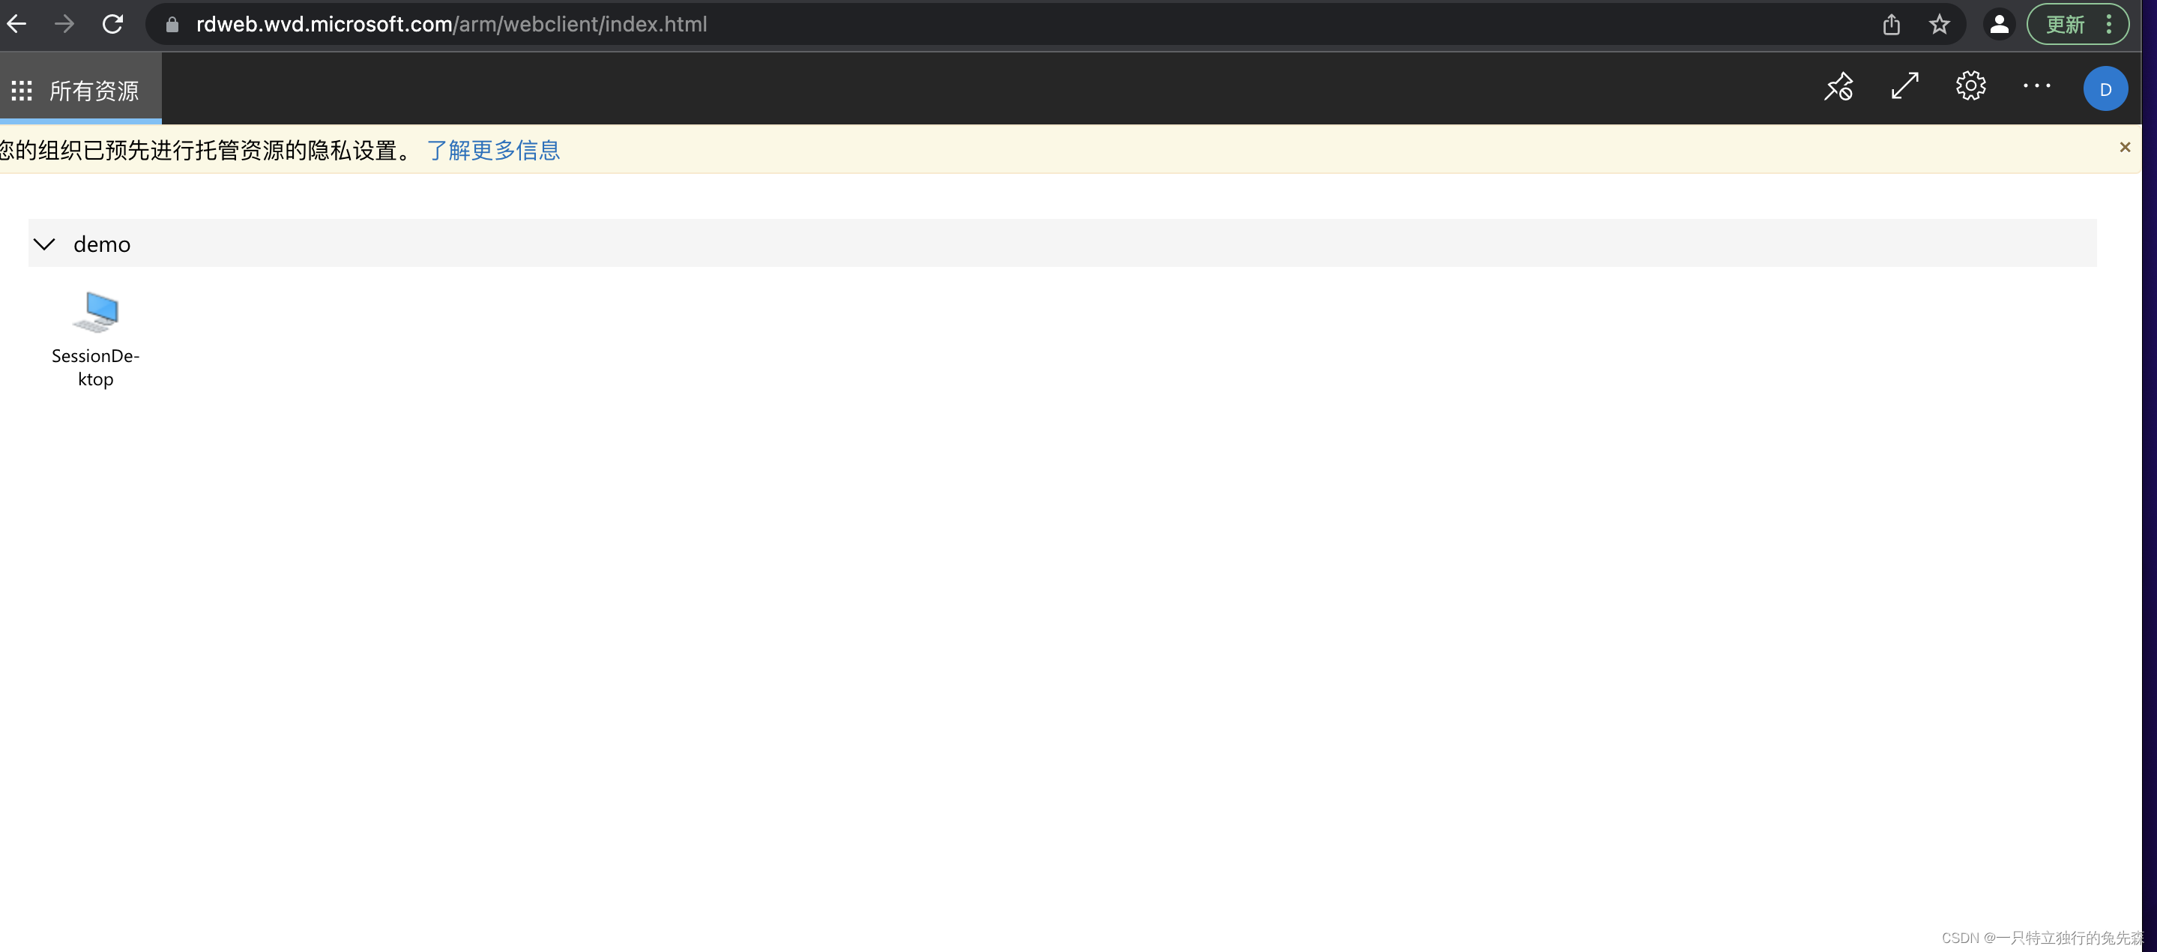Bookmark this page with the star icon
Viewport: 2157px width, 952px height.
1940,24
